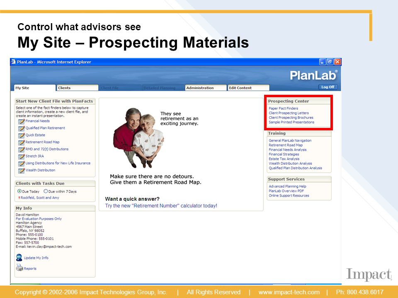Click the Update My Info link
Viewport: 398px width, 298px height.
click(x=36, y=258)
